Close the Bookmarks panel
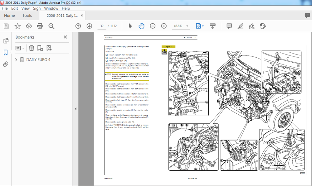This screenshot has height=186, width=312. 65,37
